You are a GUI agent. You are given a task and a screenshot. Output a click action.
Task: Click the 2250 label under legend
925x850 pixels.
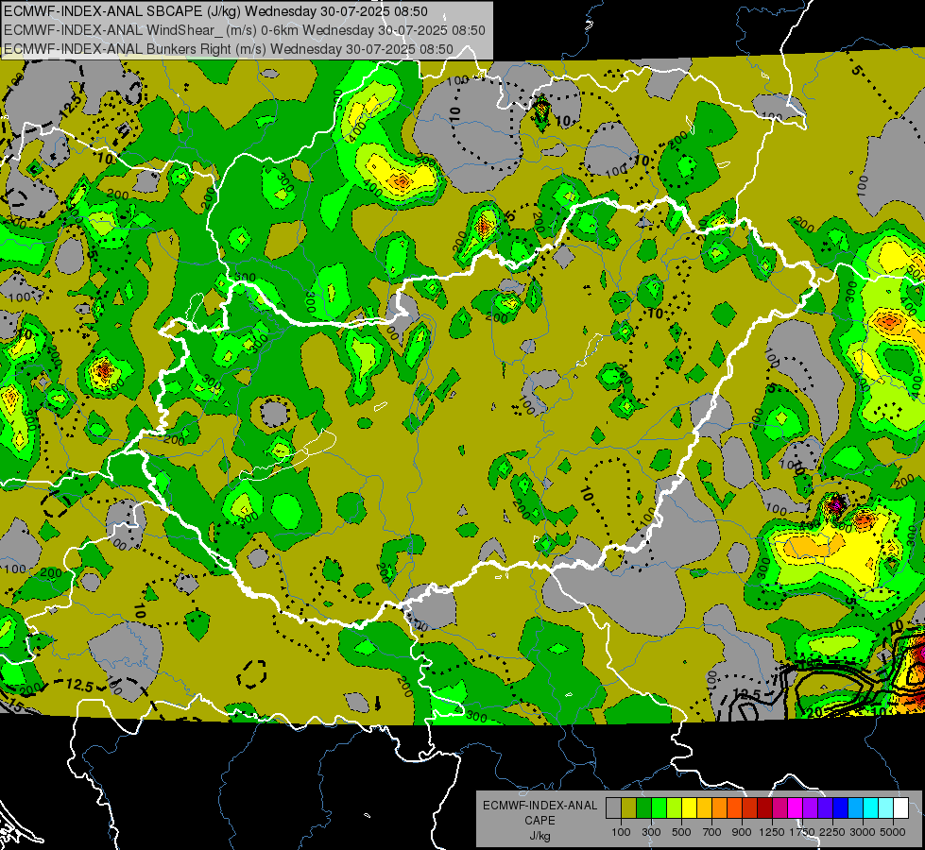point(833,832)
